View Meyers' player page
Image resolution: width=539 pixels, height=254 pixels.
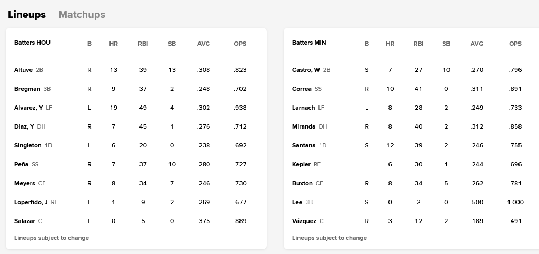click(x=24, y=183)
